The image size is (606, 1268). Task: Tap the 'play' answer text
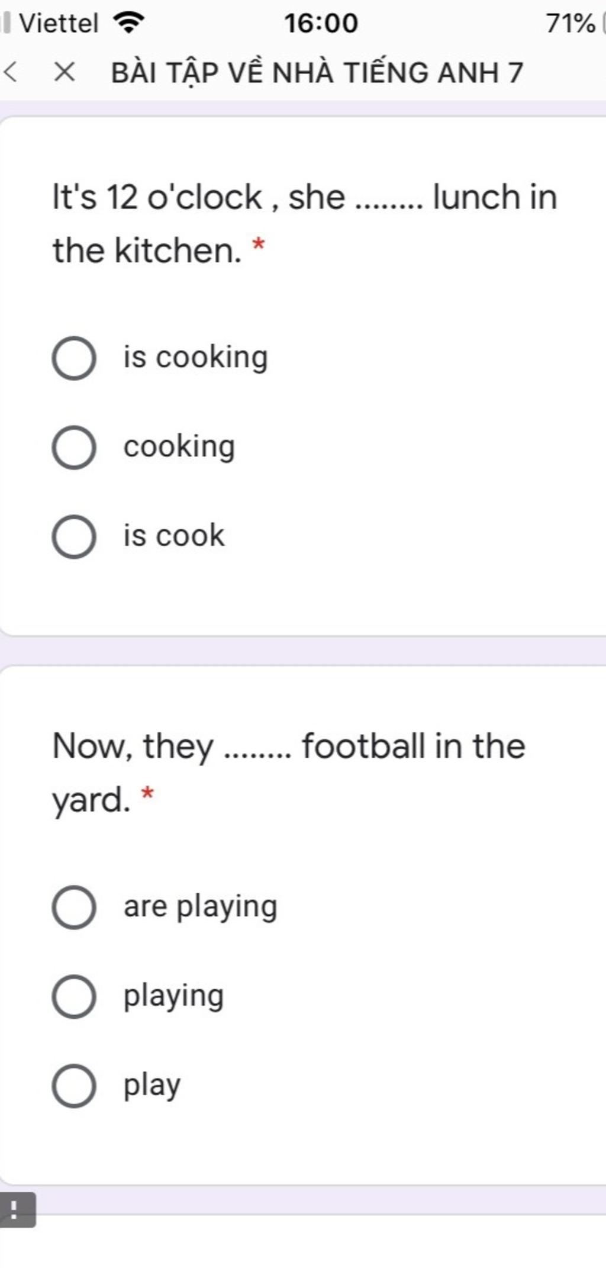152,1087
